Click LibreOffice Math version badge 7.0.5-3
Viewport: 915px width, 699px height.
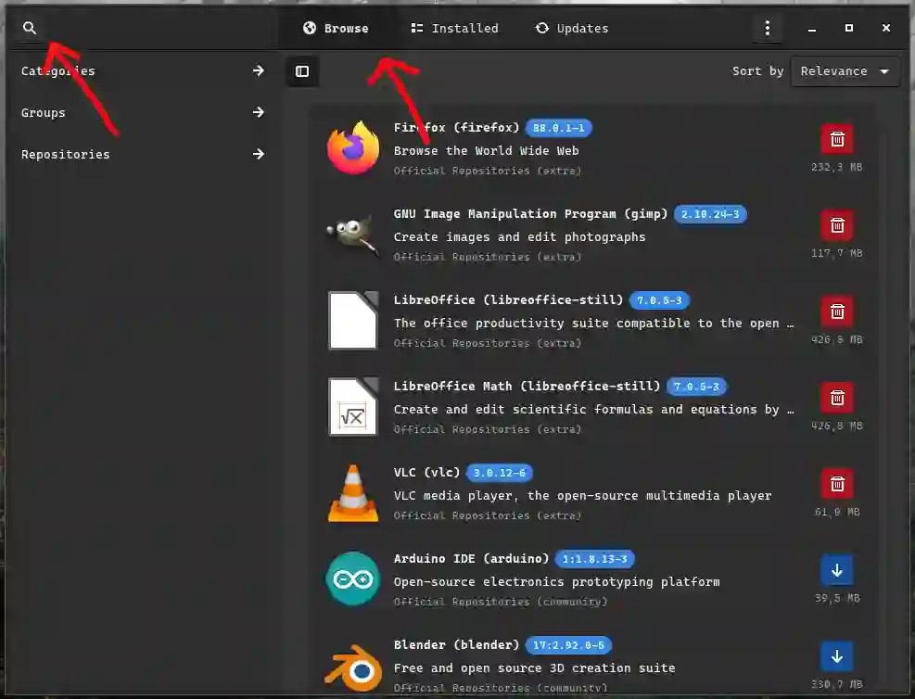[697, 387]
